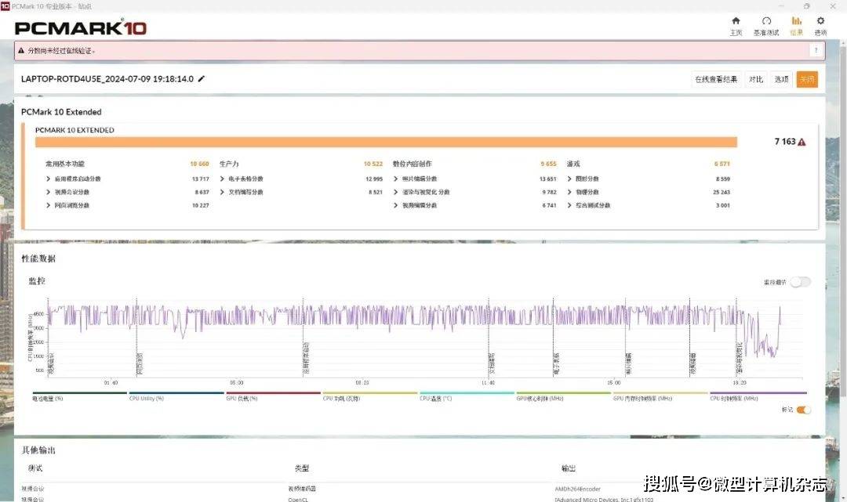The height and width of the screenshot is (502, 847).
Task: Click the 12 995 spreadsheet score value
Action: click(x=374, y=179)
